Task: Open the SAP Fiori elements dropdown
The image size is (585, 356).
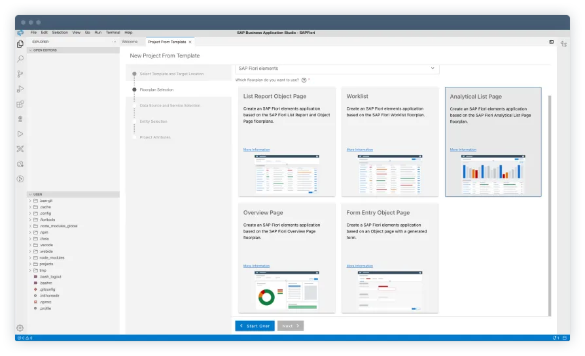Action: (x=336, y=69)
